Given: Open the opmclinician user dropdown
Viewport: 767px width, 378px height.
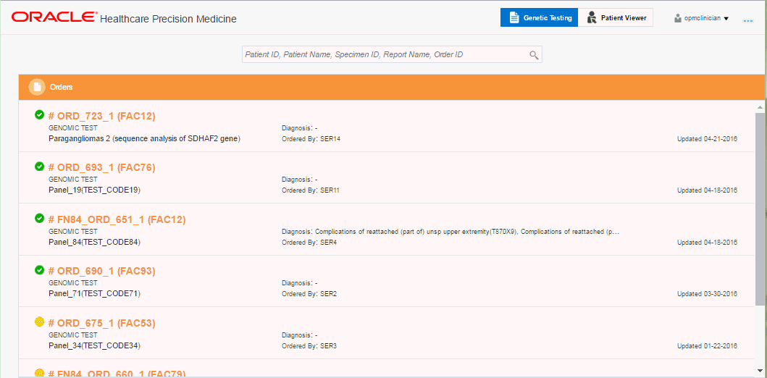Looking at the screenshot, I should (x=701, y=18).
